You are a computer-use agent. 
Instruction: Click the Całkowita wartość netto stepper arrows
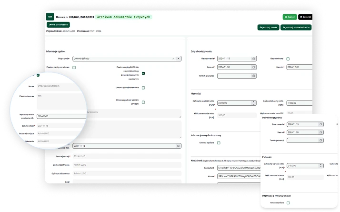254,102
